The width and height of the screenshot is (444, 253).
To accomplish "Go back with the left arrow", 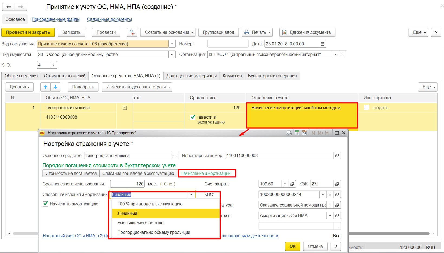I will [8, 7].
